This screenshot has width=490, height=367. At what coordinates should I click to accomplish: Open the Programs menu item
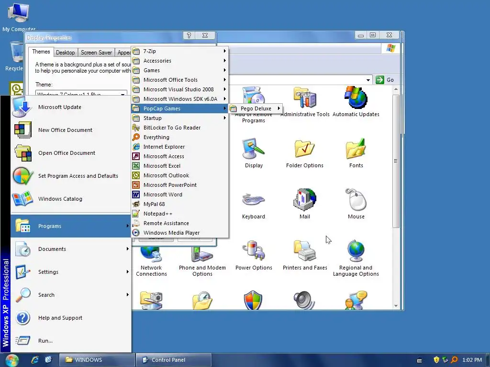pyautogui.click(x=71, y=226)
